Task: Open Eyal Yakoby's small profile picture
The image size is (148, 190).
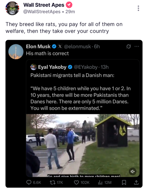Action: point(33,67)
